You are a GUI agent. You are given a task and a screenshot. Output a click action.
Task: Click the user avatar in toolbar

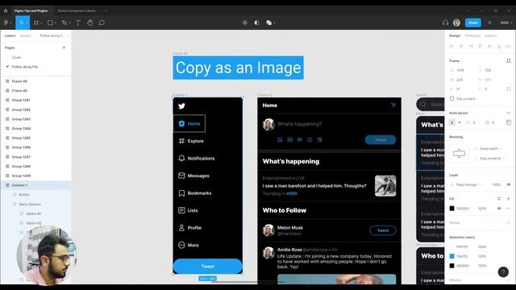pyautogui.click(x=456, y=23)
